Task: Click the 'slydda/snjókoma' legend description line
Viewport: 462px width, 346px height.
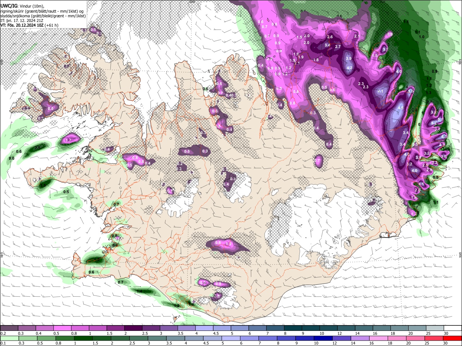Action: pyautogui.click(x=43, y=16)
